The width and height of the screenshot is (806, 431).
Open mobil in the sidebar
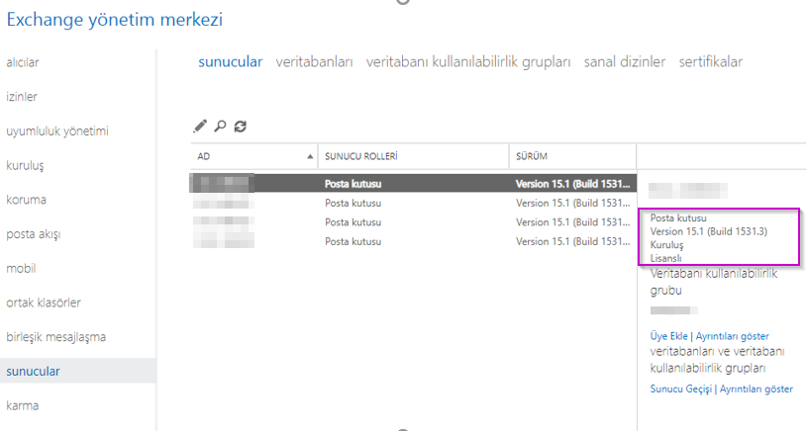[21, 268]
